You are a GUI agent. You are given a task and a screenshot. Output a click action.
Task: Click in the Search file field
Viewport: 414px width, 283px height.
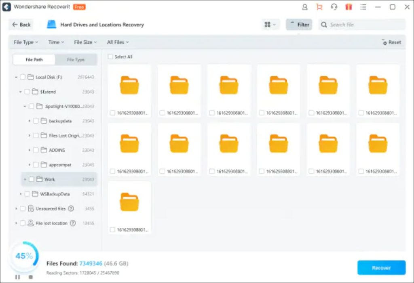[362, 25]
